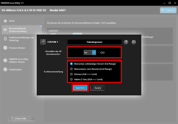Click the Zurück button
This screenshot has height=124, width=178.
(x=98, y=88)
